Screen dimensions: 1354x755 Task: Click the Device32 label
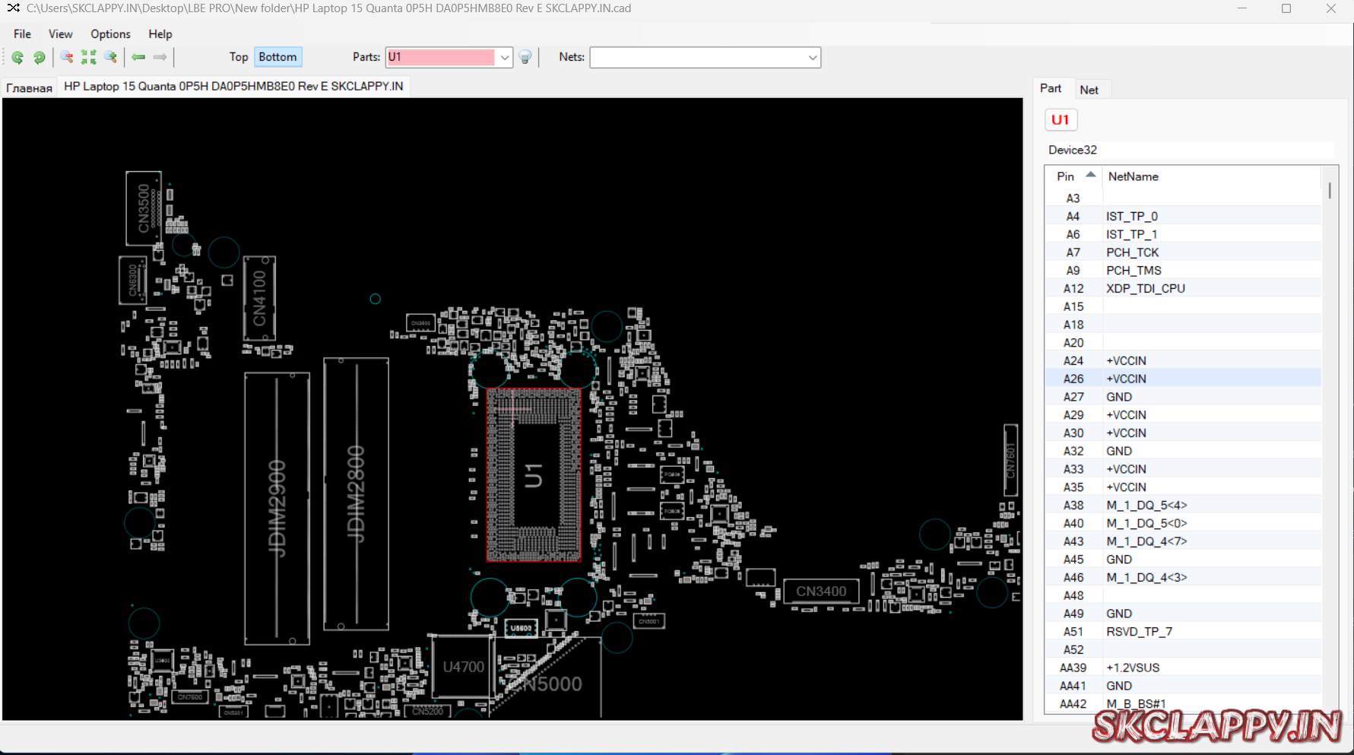point(1072,150)
